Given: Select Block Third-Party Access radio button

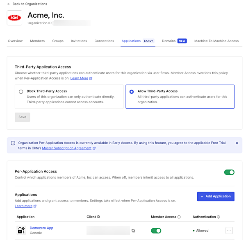Looking at the screenshot, I should coord(21,92).
